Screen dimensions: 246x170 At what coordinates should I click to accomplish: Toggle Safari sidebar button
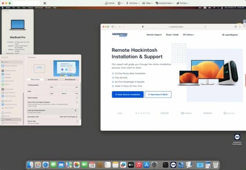pyautogui.click(x=113, y=27)
